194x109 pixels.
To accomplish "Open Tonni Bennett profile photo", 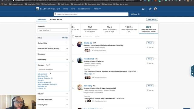I will pyautogui.click(x=79, y=61).
